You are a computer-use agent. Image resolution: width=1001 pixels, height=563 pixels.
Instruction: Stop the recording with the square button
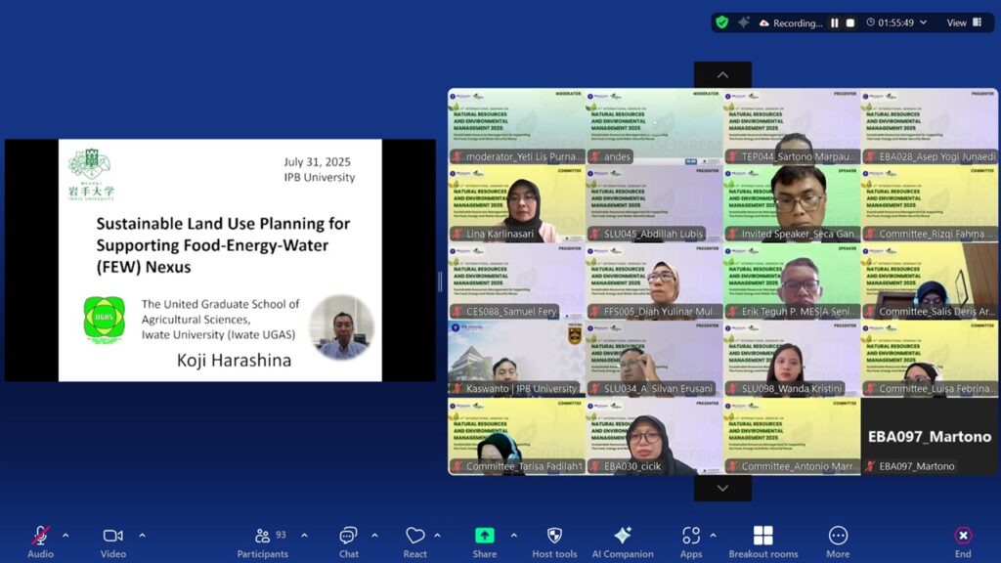click(850, 22)
